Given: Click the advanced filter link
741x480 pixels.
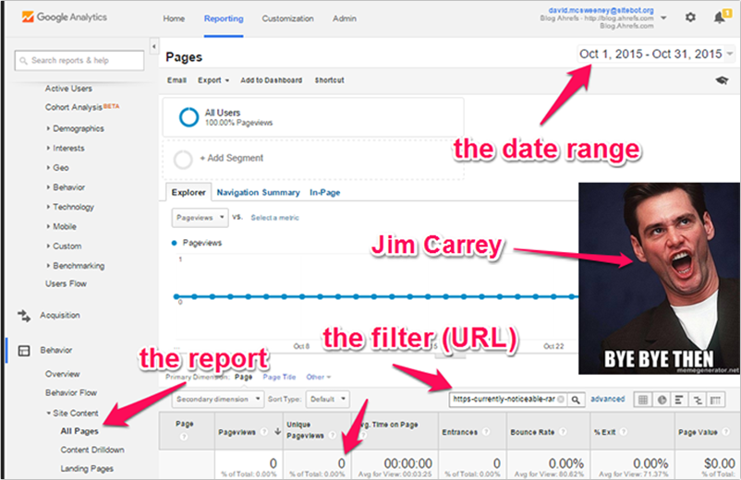Looking at the screenshot, I should click(608, 400).
